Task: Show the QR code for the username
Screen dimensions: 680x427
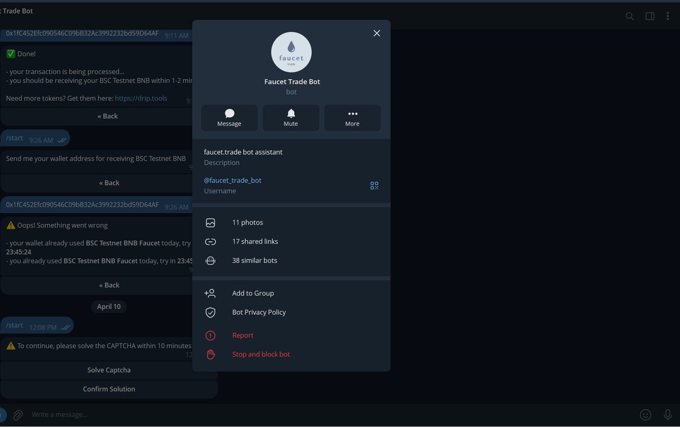Action: [374, 185]
